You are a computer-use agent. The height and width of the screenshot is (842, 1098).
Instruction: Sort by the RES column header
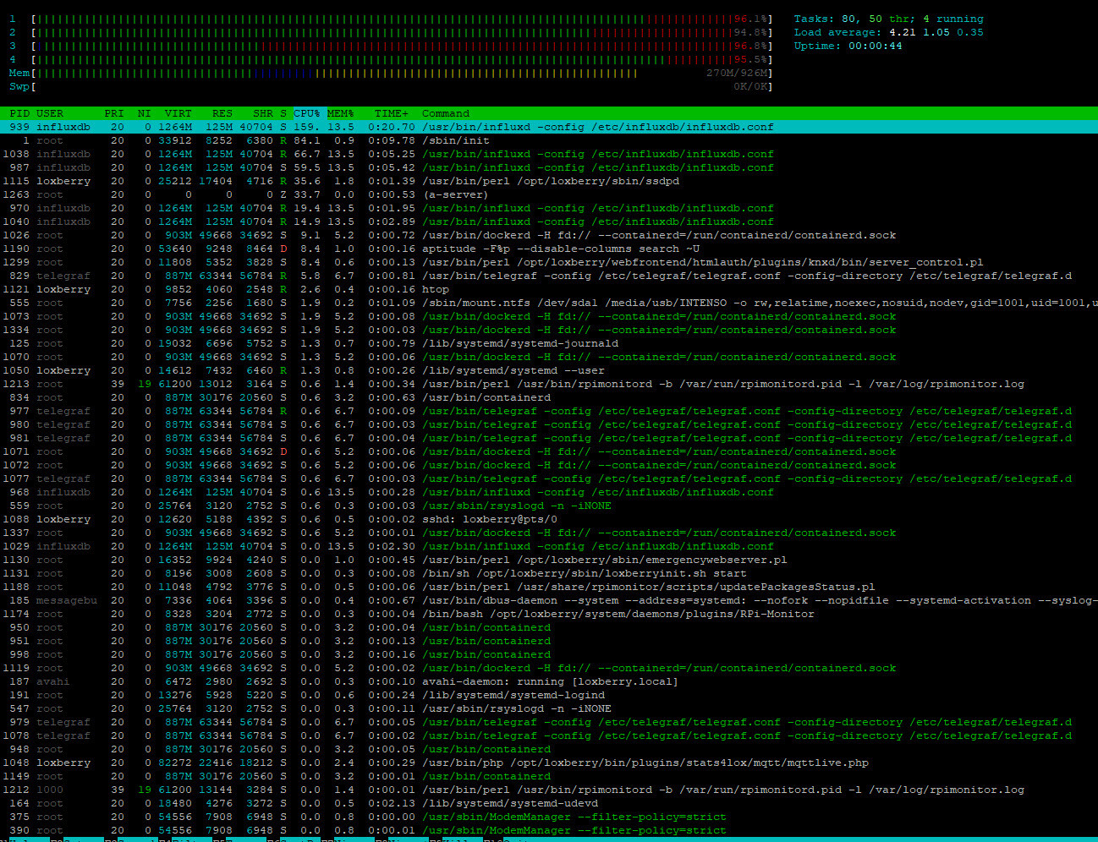click(x=222, y=113)
